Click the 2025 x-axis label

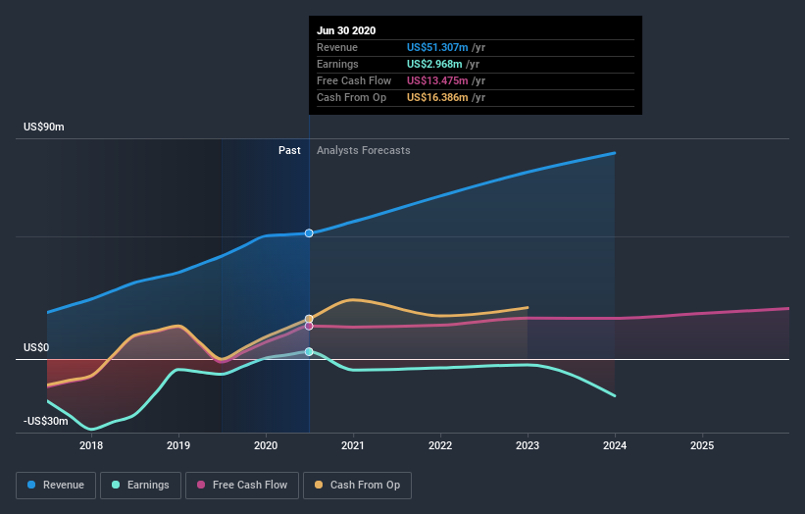click(702, 445)
